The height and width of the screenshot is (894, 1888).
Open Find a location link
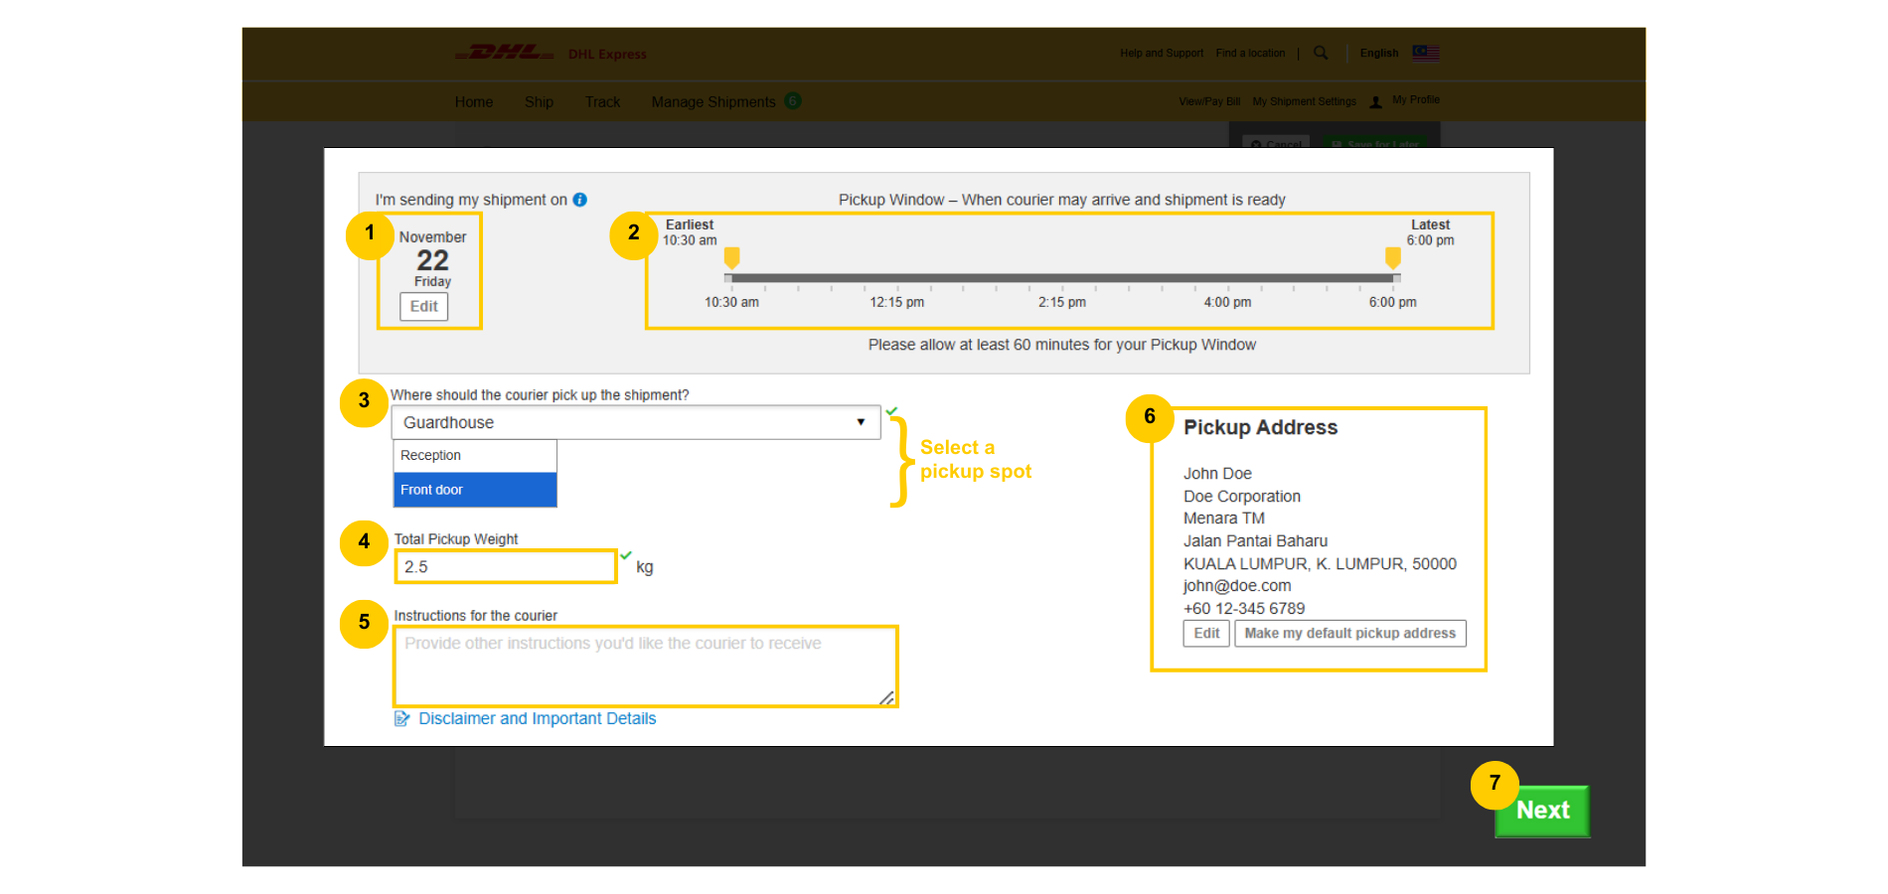coord(1250,53)
